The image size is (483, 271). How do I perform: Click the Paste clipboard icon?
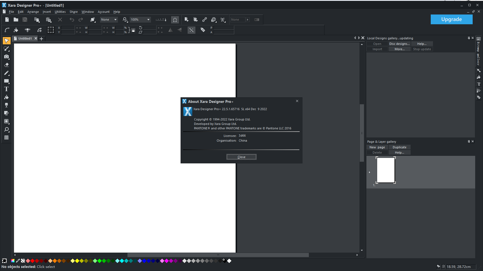[48, 20]
